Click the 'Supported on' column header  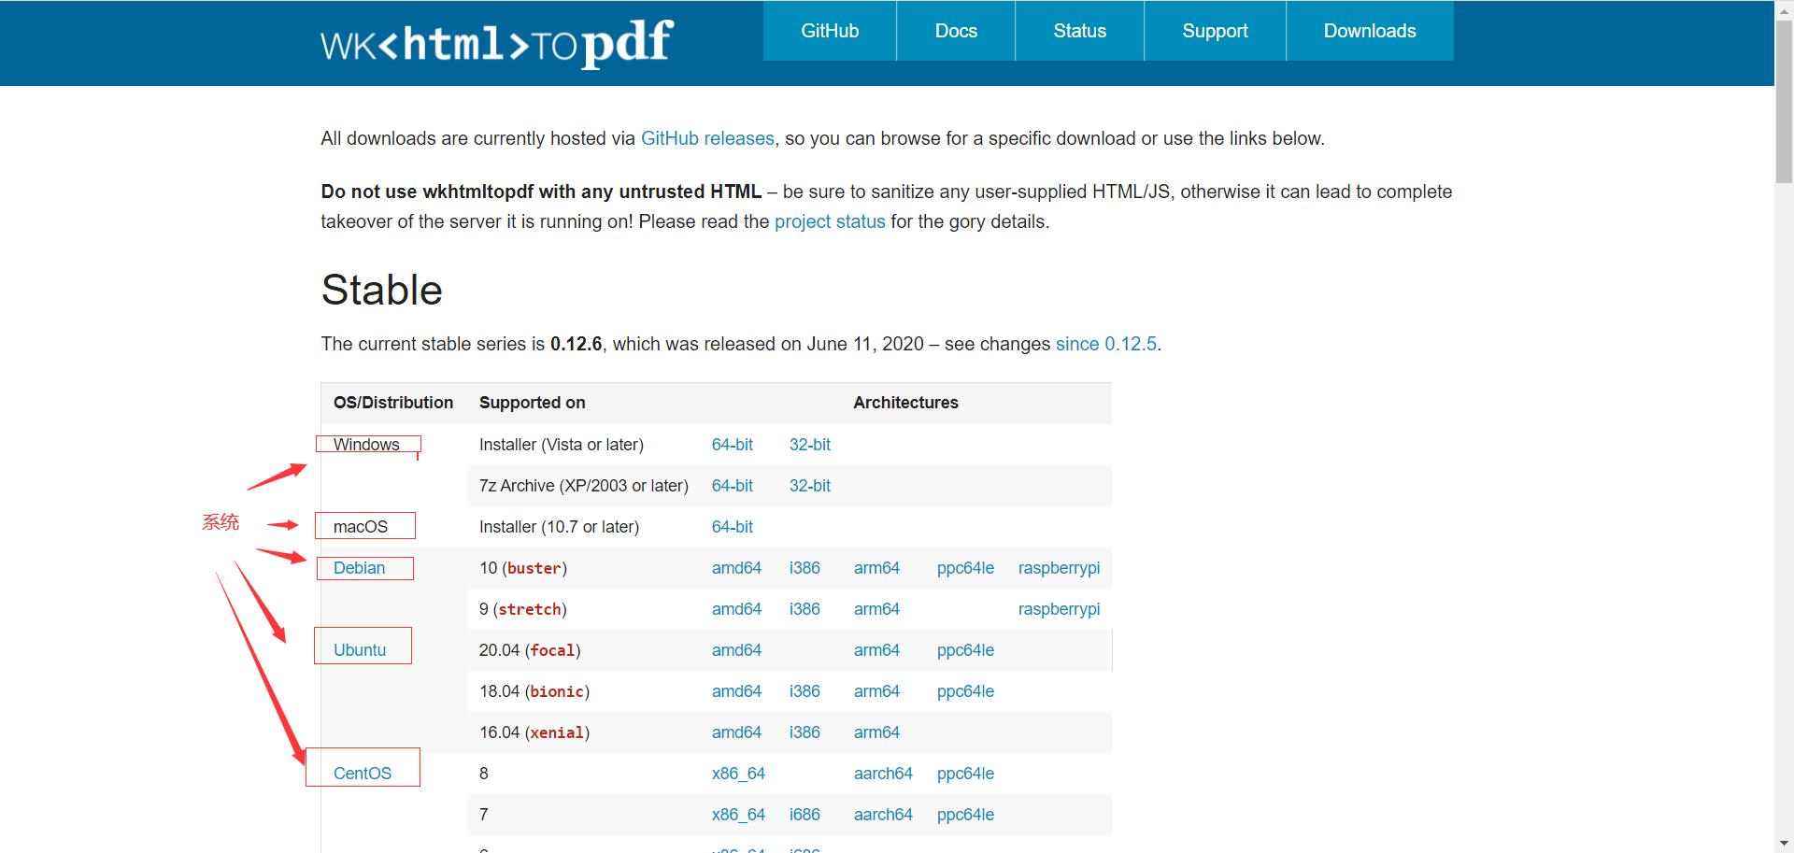coord(532,403)
